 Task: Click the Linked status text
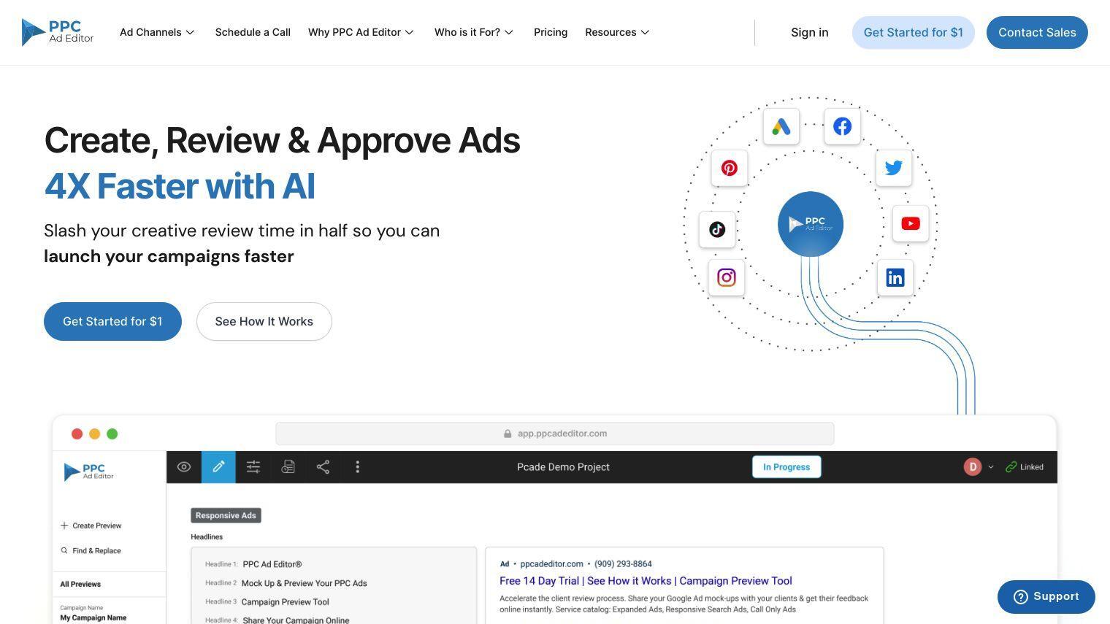pos(1032,467)
